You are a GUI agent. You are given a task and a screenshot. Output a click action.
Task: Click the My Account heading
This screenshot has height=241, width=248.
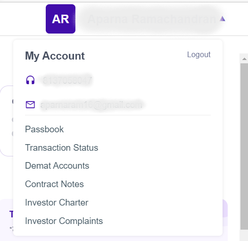click(x=55, y=56)
